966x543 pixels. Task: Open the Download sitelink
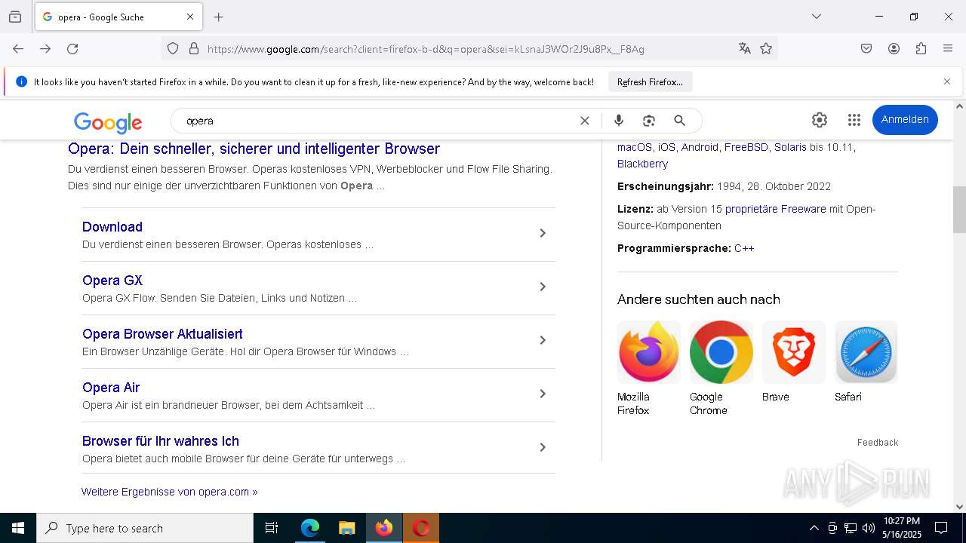point(112,227)
